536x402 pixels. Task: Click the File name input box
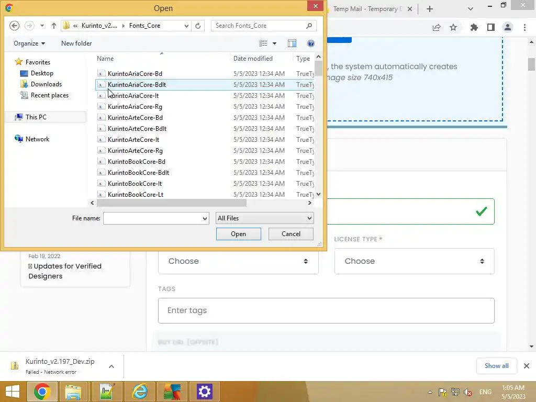[152, 218]
